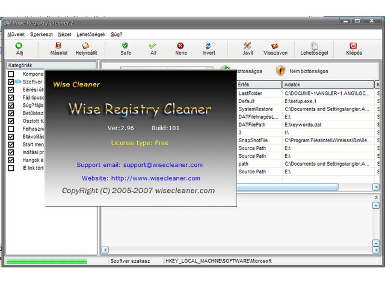
Task: Click the Kilépés exit icon
Action: coord(353,46)
